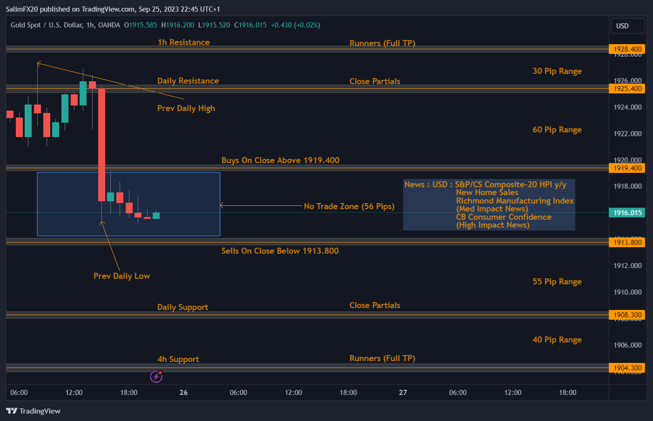Expand the News USD information box
This screenshot has height=421, width=653.
point(489,204)
